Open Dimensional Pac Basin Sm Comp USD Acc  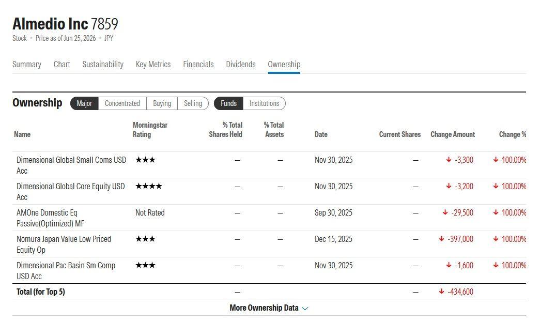click(66, 271)
